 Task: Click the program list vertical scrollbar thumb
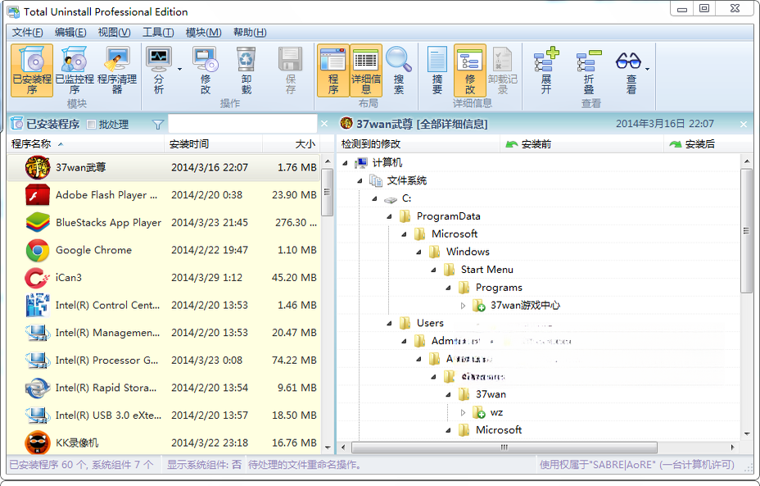tap(327, 192)
